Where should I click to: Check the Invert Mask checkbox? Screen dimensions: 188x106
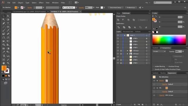click(174, 62)
